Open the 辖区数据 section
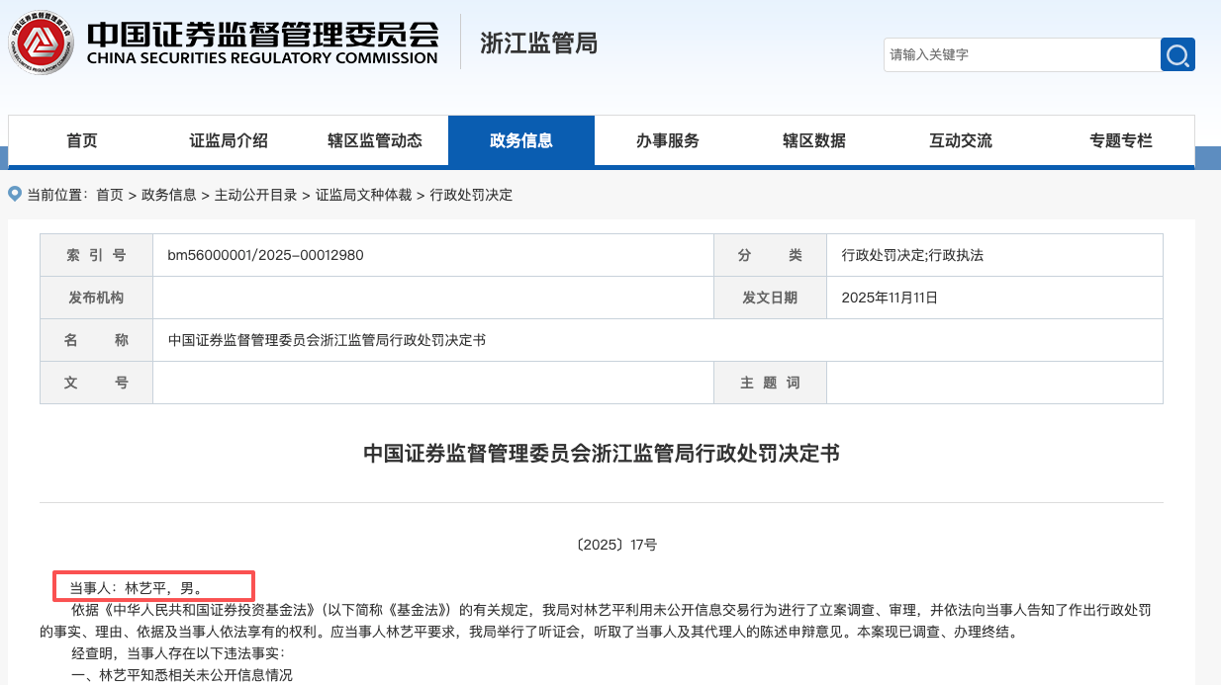Screen dimensions: 1221x685 pos(813,140)
